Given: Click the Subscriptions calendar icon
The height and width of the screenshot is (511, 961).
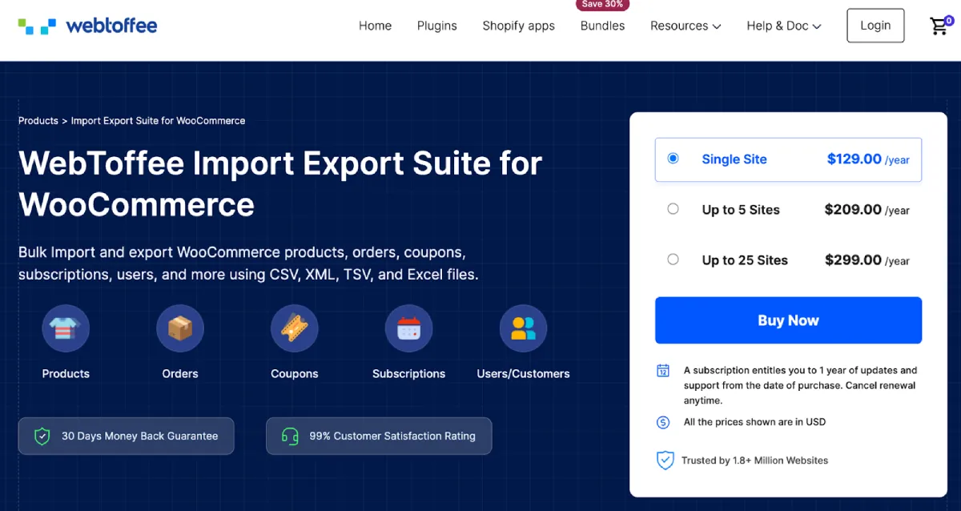Looking at the screenshot, I should 408,328.
